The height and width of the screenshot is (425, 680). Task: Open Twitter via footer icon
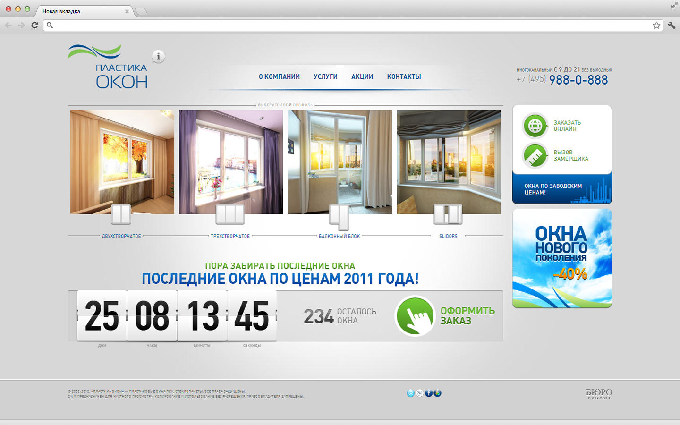[x=410, y=393]
